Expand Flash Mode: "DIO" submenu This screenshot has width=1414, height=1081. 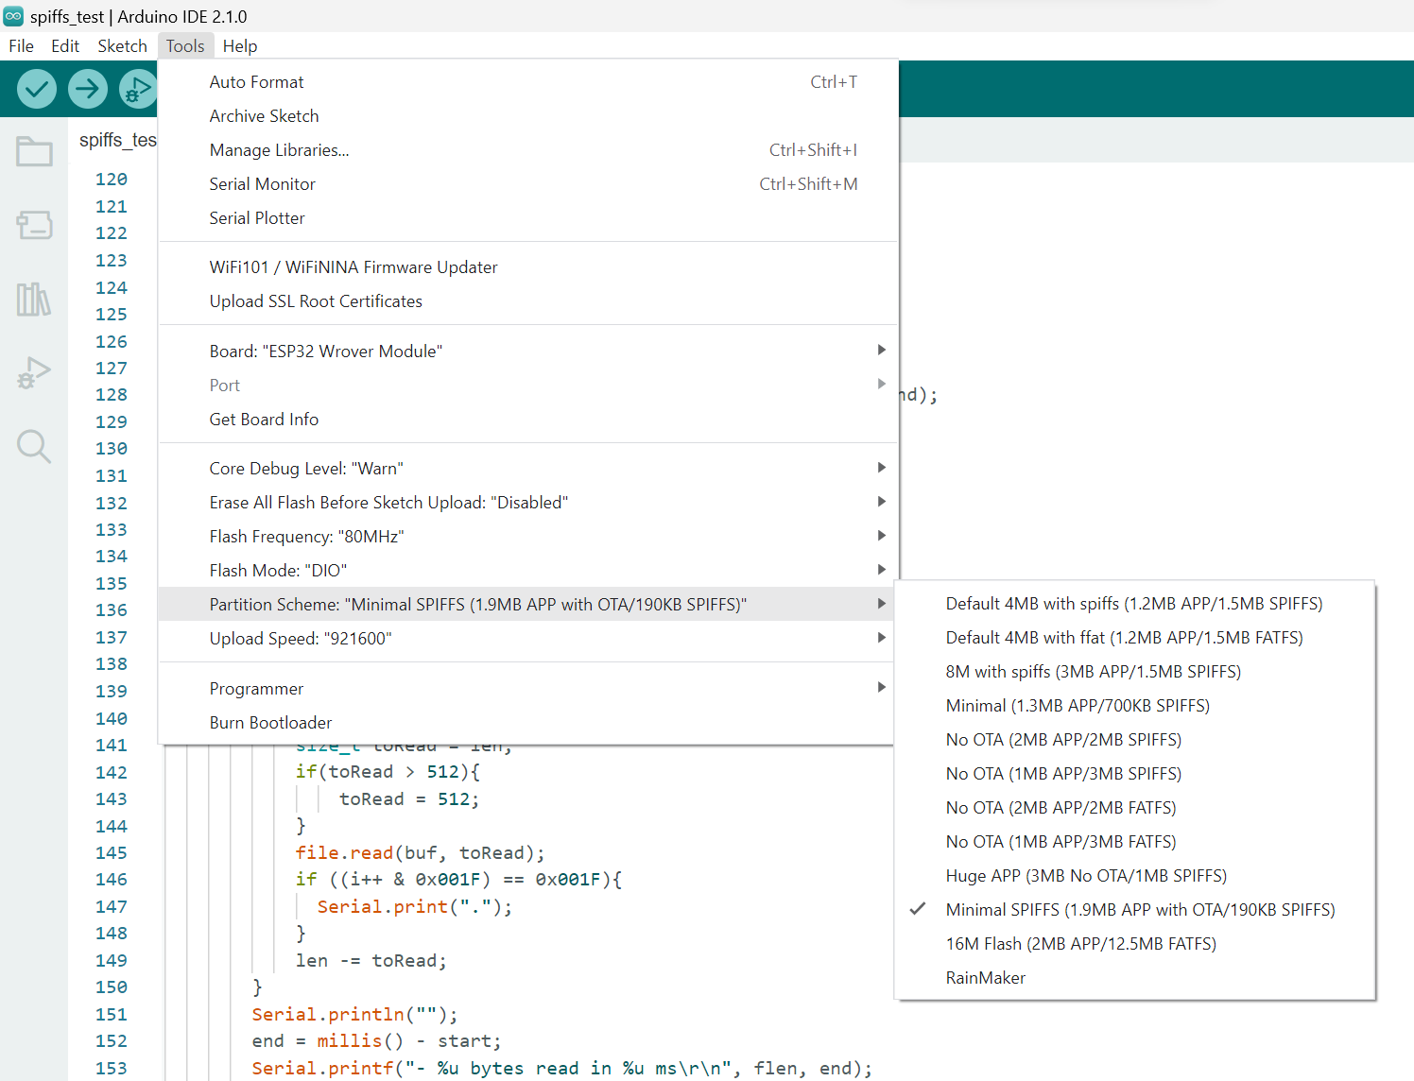tap(527, 571)
